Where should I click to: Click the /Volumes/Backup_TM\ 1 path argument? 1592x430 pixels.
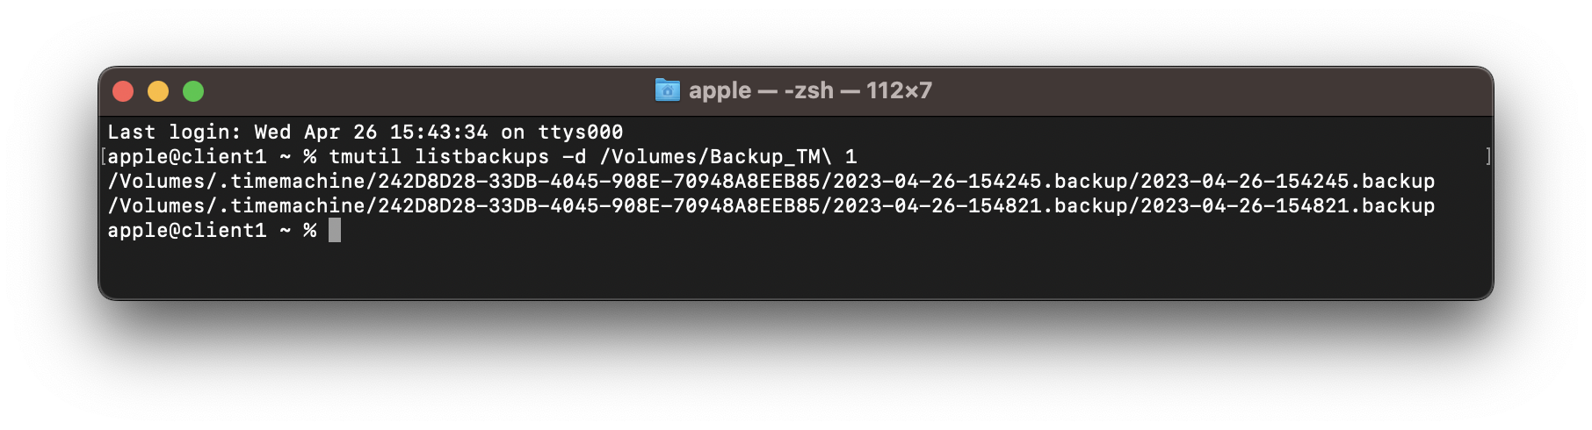(728, 156)
